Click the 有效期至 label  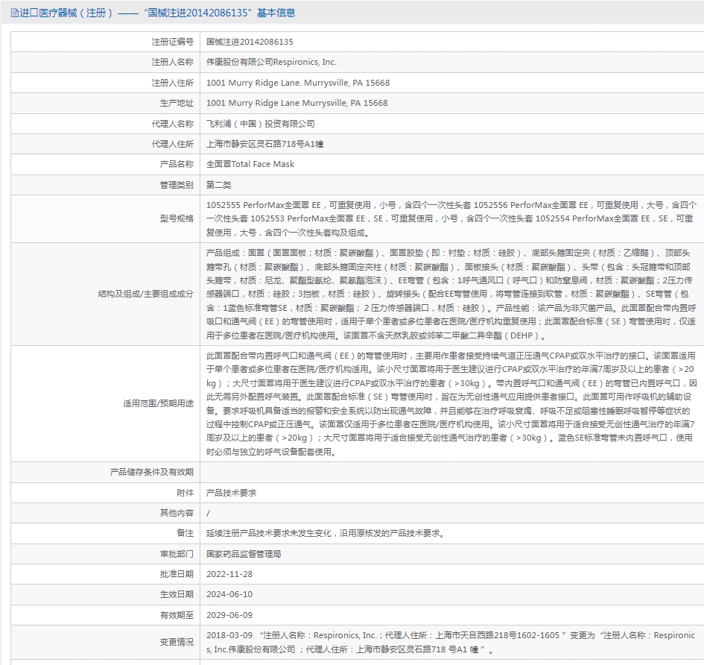pos(177,614)
